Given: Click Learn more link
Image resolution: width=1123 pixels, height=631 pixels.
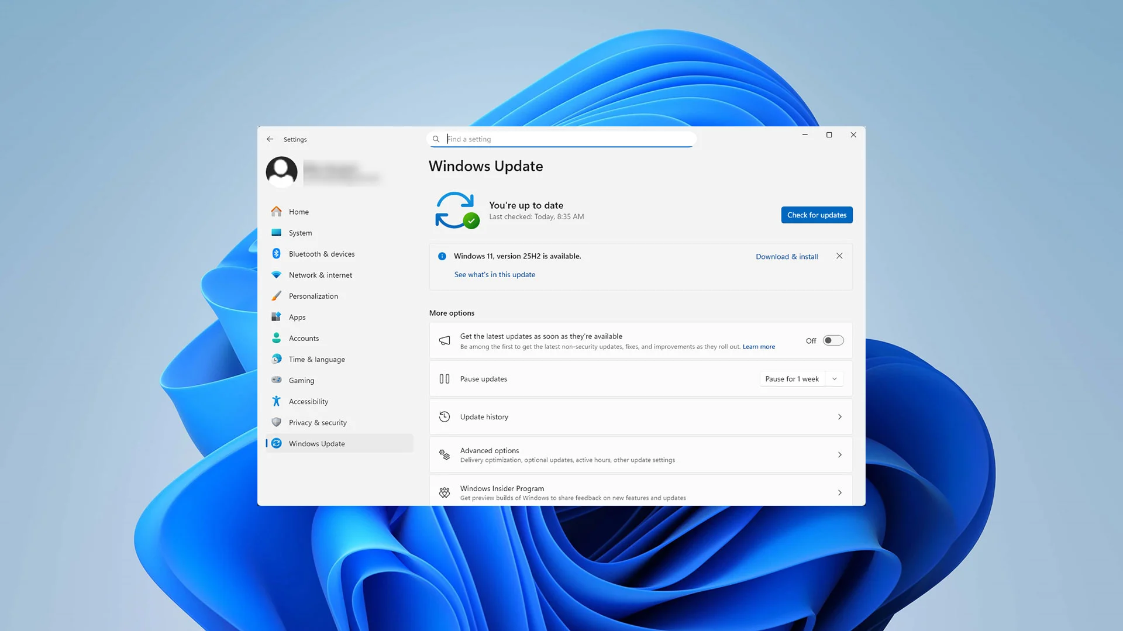Looking at the screenshot, I should [759, 347].
